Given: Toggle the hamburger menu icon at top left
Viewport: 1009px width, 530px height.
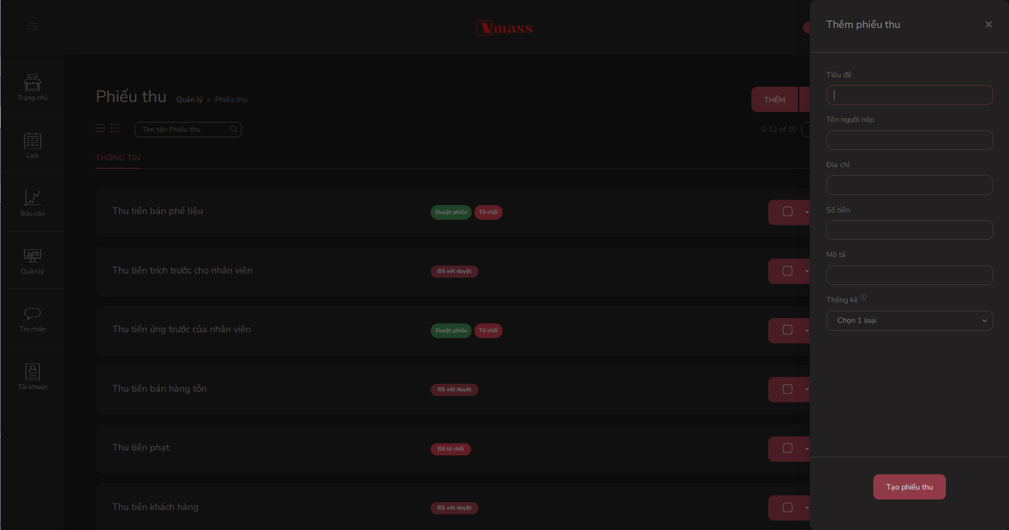Looking at the screenshot, I should pos(33,26).
